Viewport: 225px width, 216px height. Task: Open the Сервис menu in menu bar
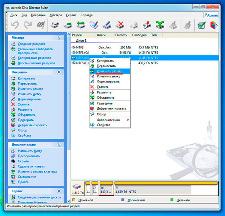click(x=71, y=15)
